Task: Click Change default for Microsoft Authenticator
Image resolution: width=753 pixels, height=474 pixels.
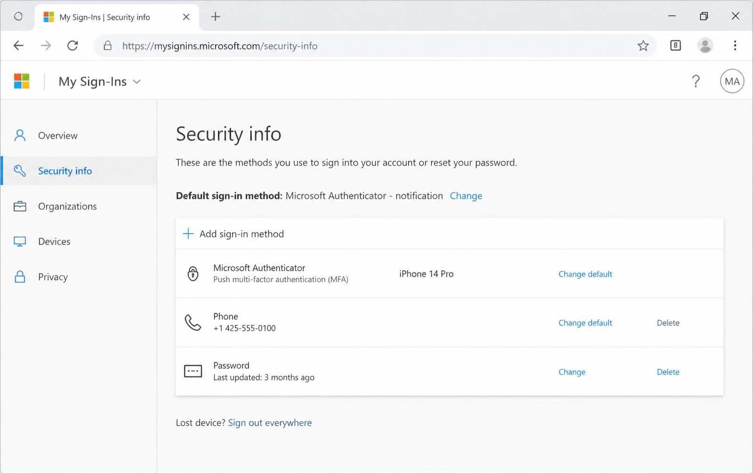Action: pos(585,274)
